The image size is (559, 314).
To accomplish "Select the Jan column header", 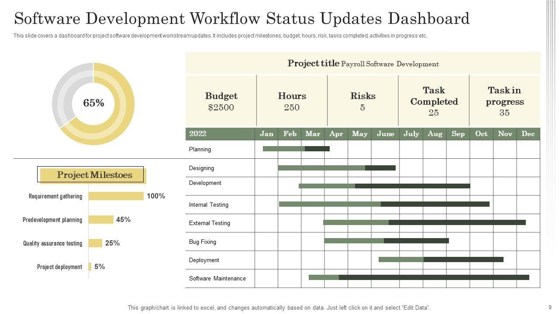I will point(266,134).
